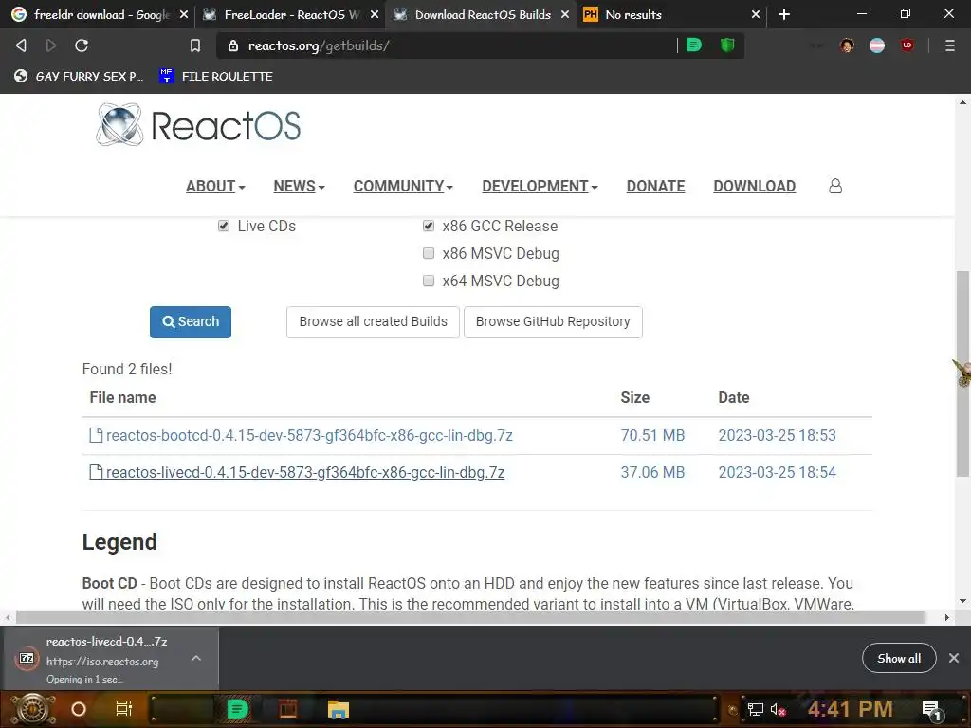
Task: Open the DOWNLOAD page
Action: (x=754, y=187)
